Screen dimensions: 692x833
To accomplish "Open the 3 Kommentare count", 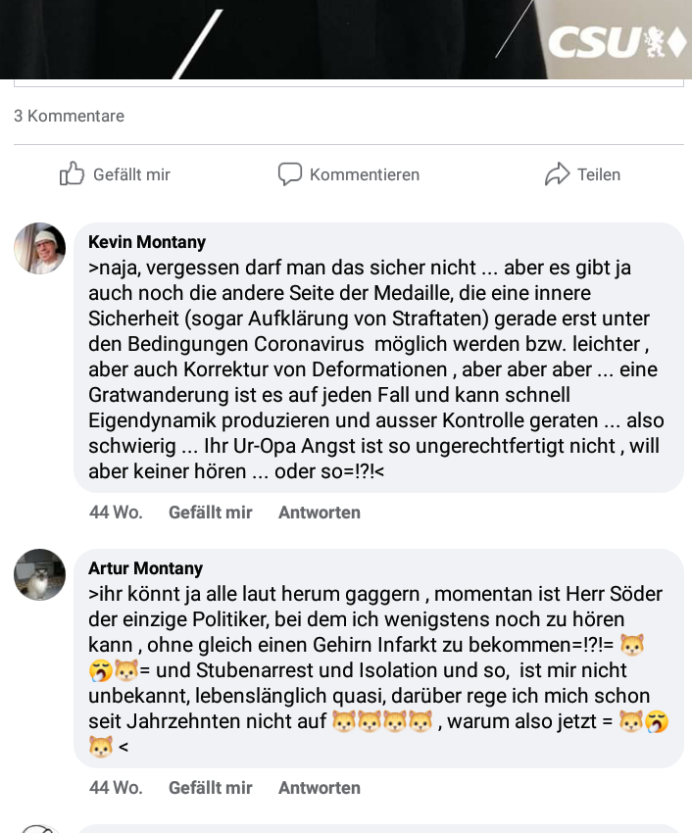I will 69,116.
